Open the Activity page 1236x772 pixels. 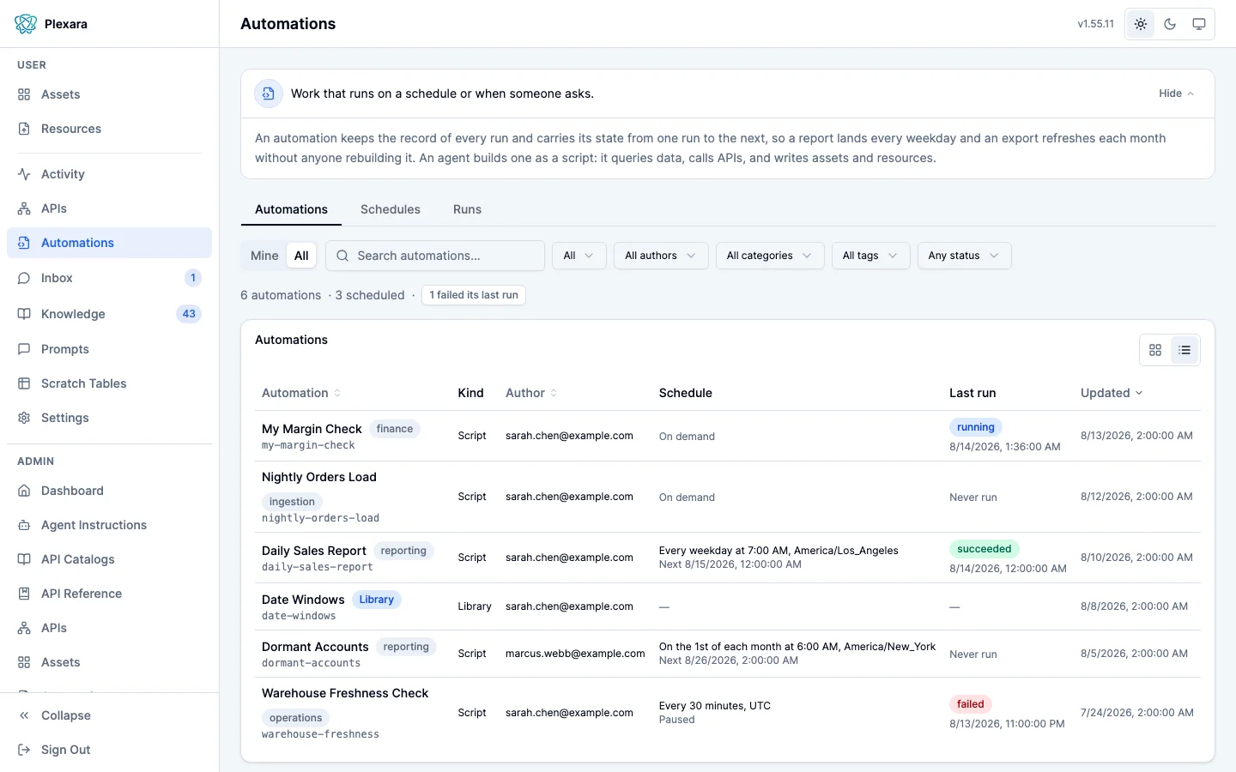109,174
